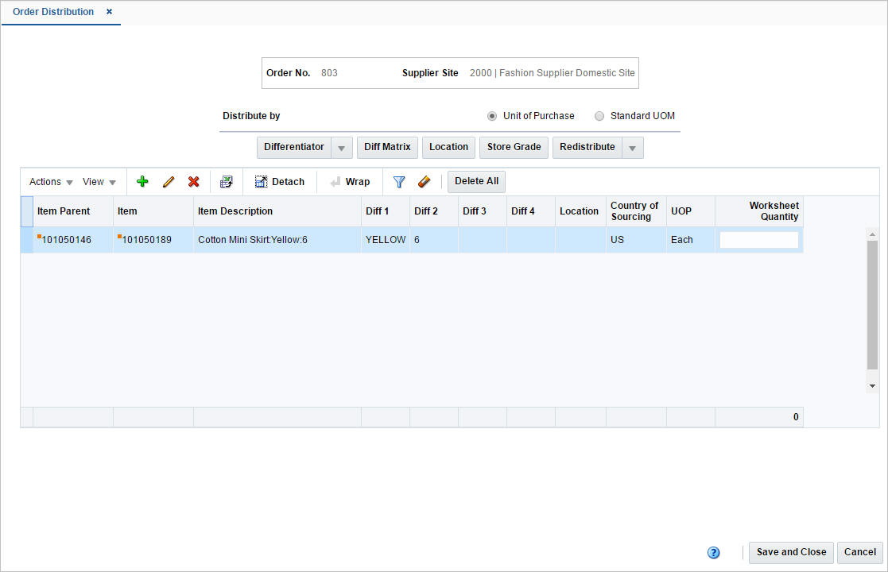Export table data using the export grid icon

(227, 181)
